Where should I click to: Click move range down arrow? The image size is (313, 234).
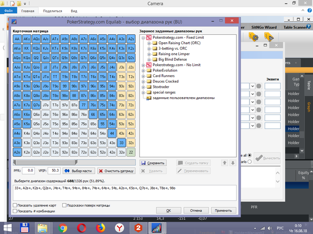[233, 163]
